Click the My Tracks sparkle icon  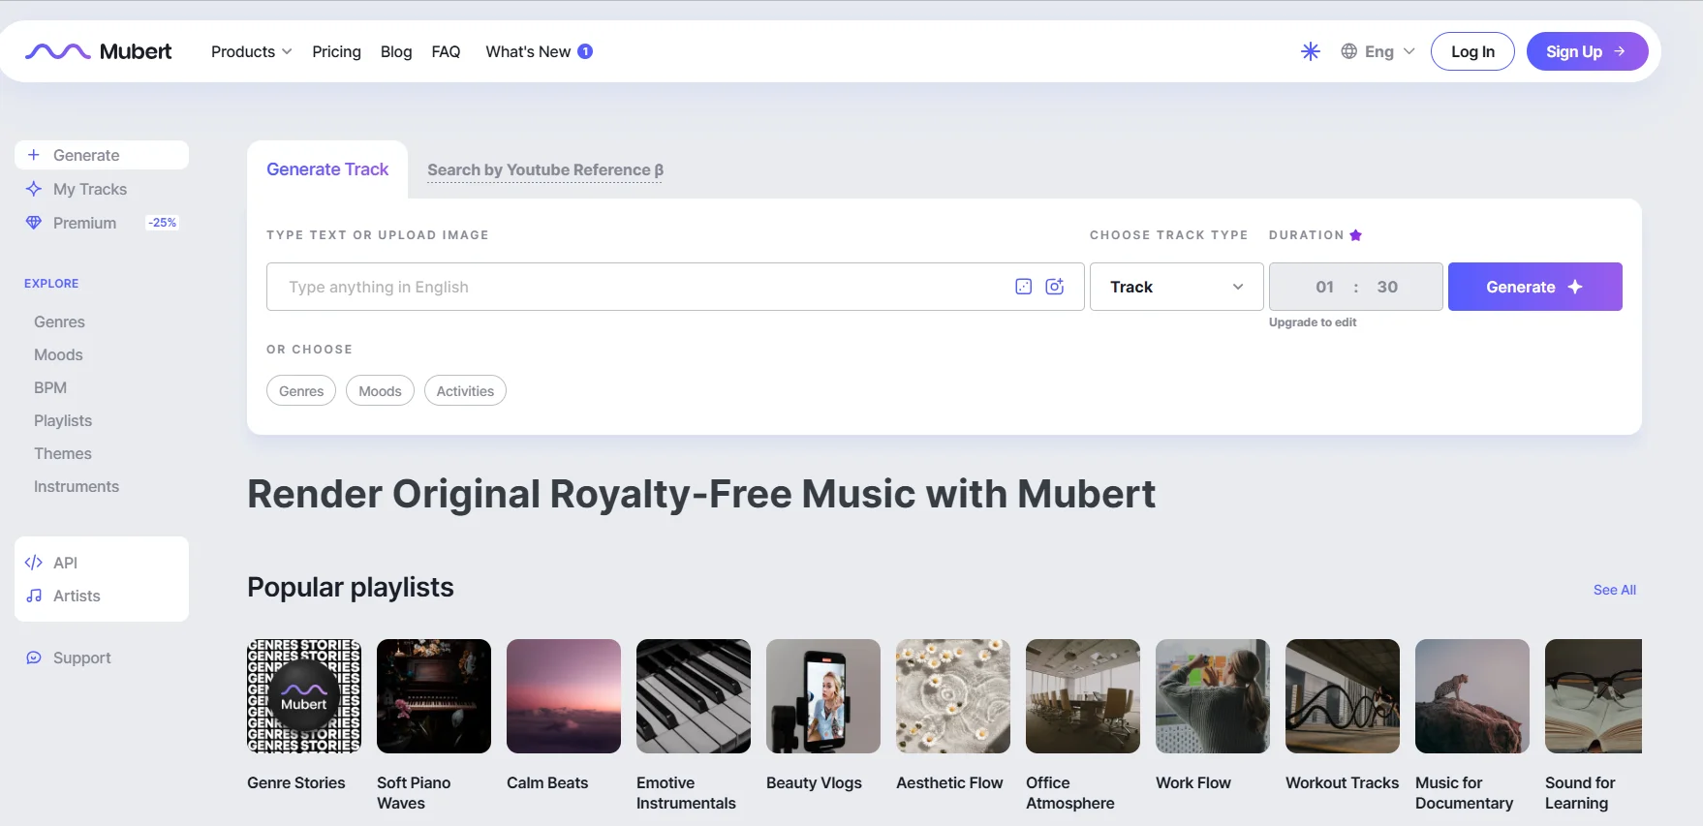click(34, 189)
